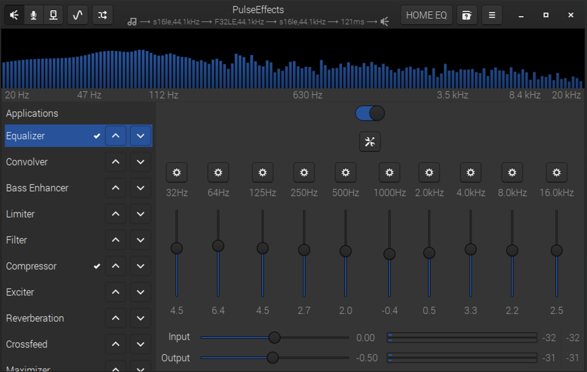Move Filter up in the effect order
Viewport: 587px width, 372px height.
coord(115,240)
